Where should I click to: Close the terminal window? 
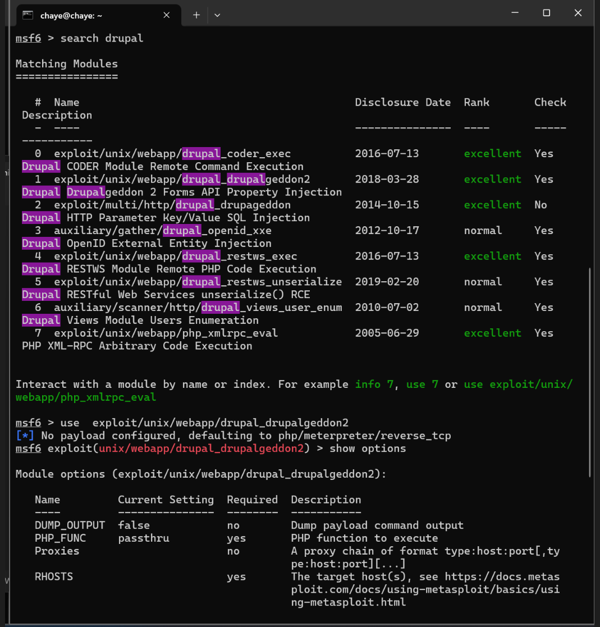tap(578, 13)
